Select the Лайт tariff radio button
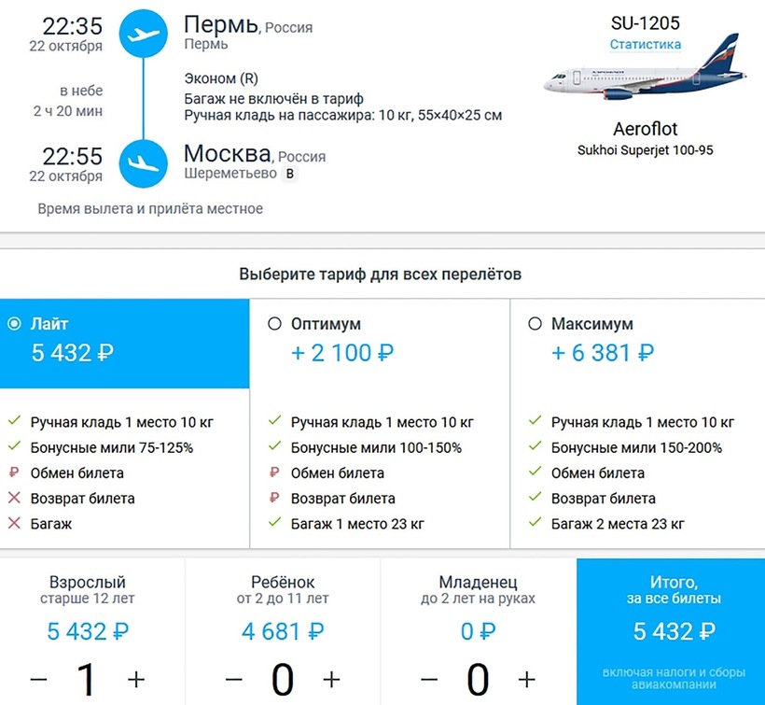The image size is (765, 705). [x=14, y=324]
